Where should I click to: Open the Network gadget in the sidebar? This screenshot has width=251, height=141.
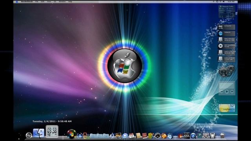tap(227, 33)
